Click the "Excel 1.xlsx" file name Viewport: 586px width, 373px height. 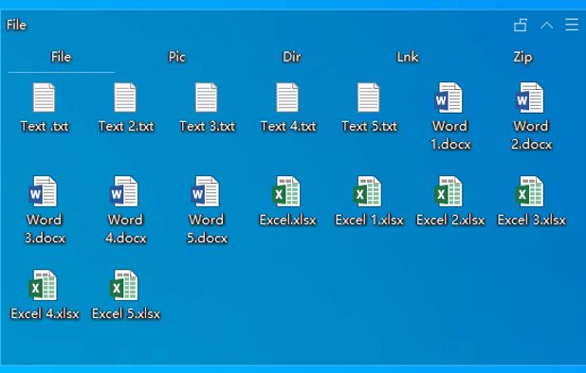369,220
